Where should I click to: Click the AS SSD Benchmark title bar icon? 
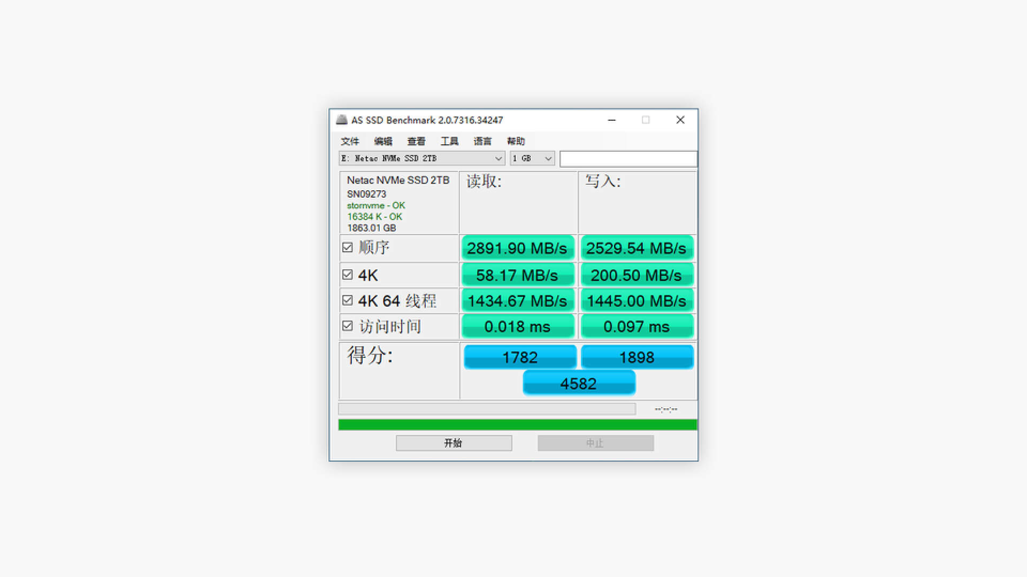(x=341, y=120)
